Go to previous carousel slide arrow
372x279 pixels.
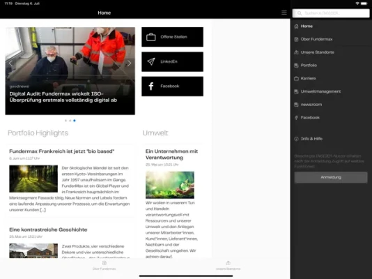(10, 63)
